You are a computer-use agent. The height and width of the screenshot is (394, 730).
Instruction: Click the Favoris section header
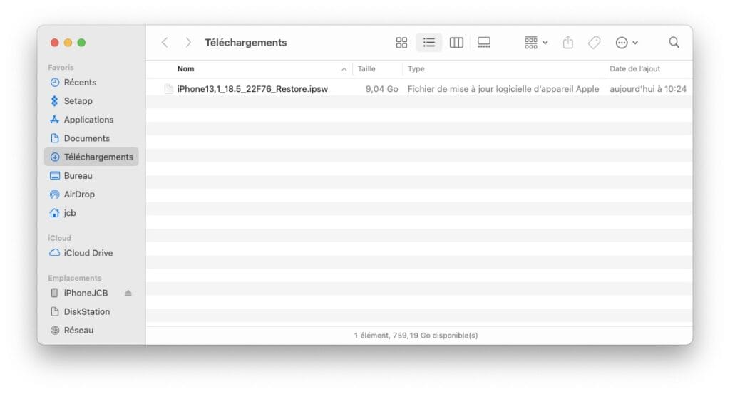[x=61, y=68]
